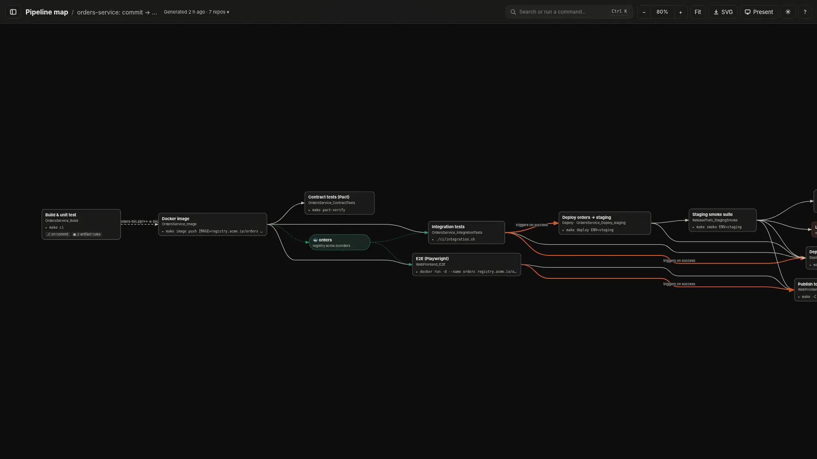Toggle the light/dark theme sun icon
This screenshot has height=459, width=817.
788,12
